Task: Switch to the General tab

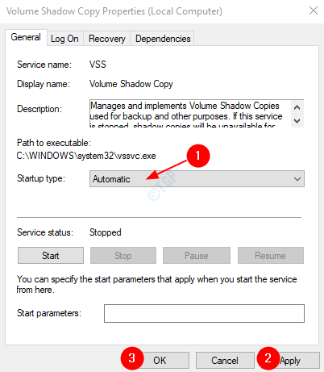Action: click(x=26, y=37)
